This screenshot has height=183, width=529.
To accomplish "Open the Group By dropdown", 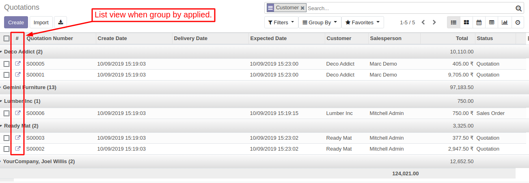I will (320, 23).
